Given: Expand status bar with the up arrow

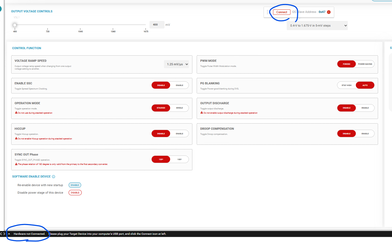Looking at the screenshot, I should (x=9, y=234).
